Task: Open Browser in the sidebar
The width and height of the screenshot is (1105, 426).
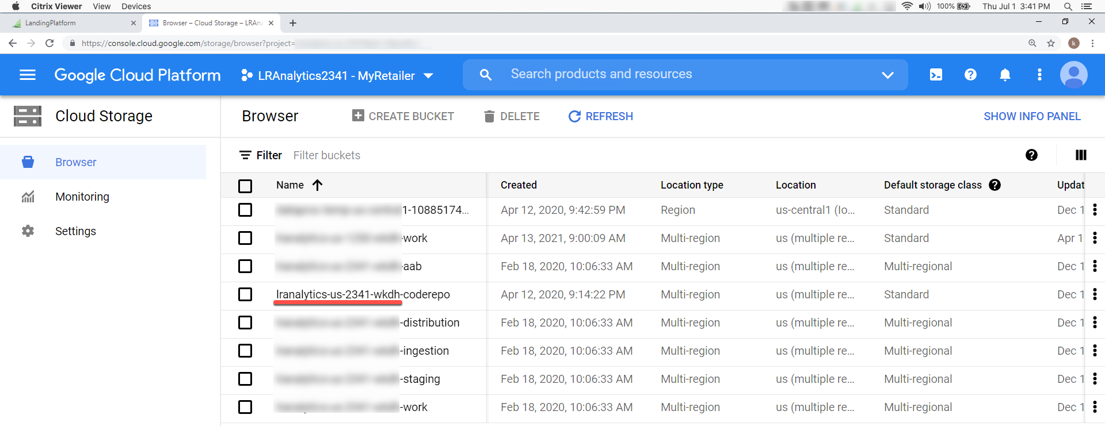Action: [x=103, y=162]
